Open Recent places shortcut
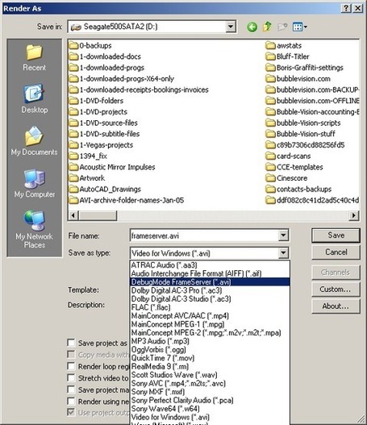The width and height of the screenshot is (367, 425). click(x=35, y=58)
